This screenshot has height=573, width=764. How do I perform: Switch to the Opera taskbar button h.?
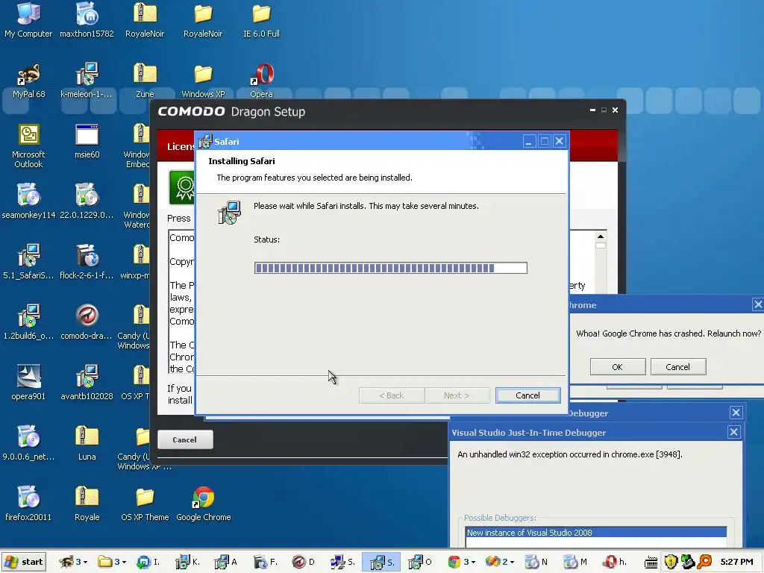pyautogui.click(x=615, y=562)
